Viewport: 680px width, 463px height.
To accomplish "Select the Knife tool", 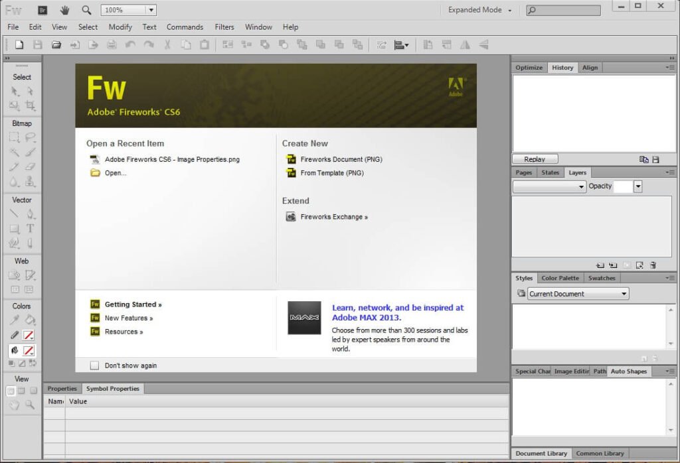I will (x=29, y=243).
